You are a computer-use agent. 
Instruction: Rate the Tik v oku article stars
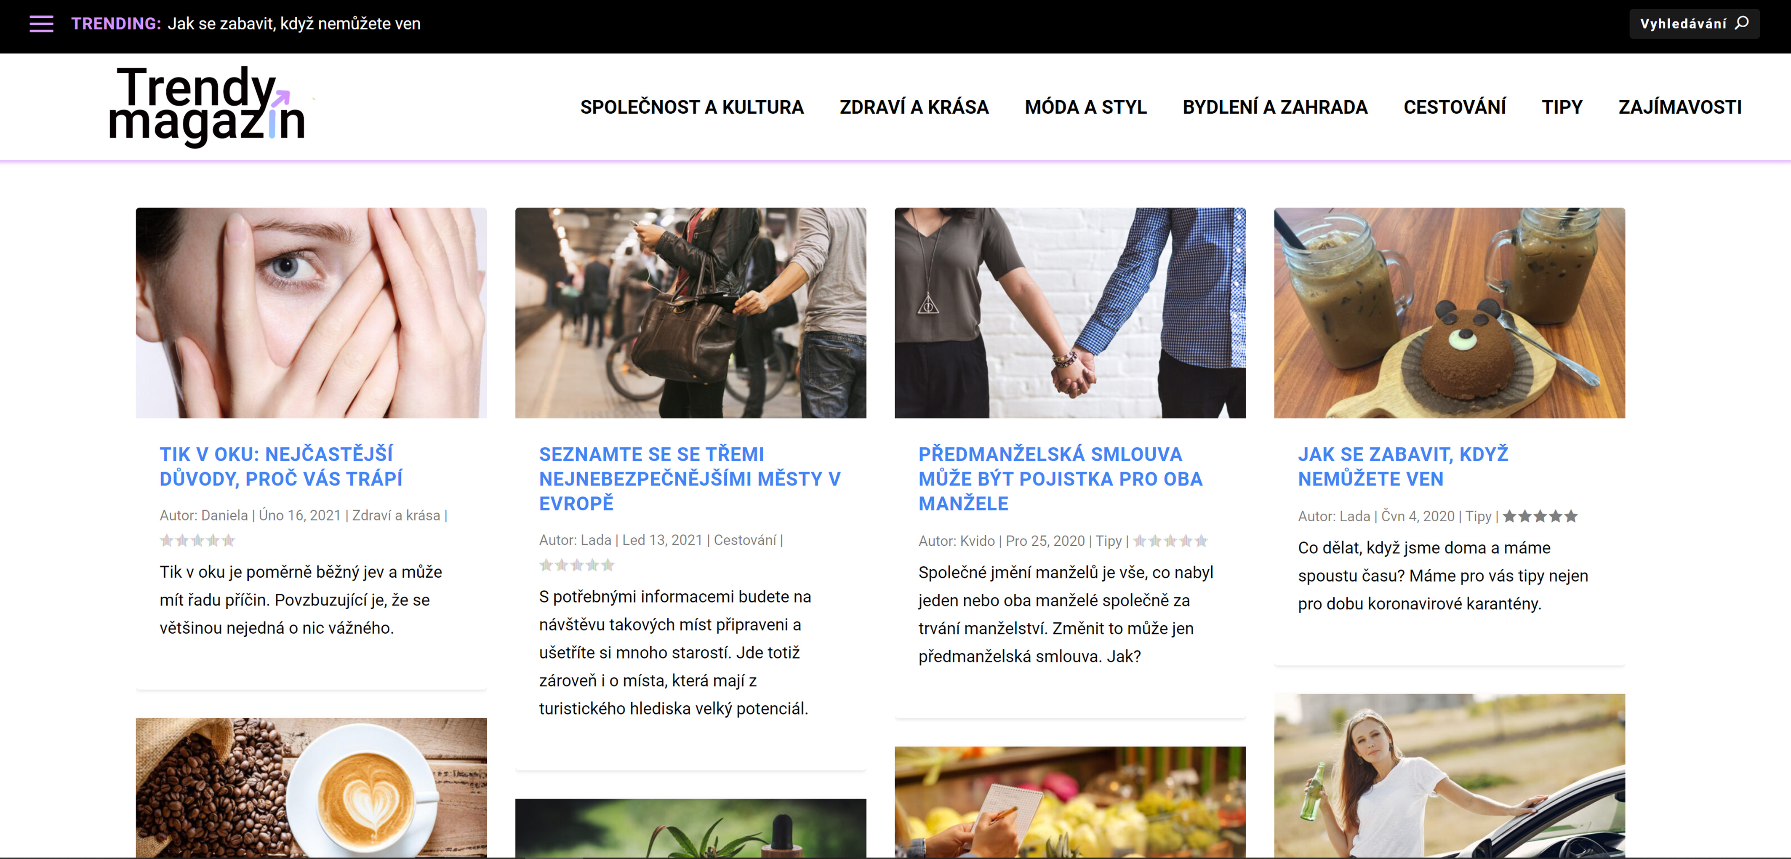pyautogui.click(x=197, y=540)
